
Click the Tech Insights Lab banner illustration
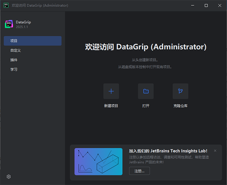tap(98, 162)
